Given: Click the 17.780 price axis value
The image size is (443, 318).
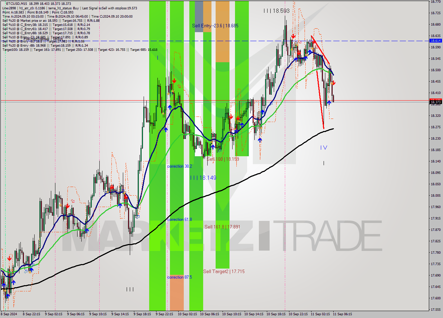Looking at the screenshot, I should (x=435, y=253).
